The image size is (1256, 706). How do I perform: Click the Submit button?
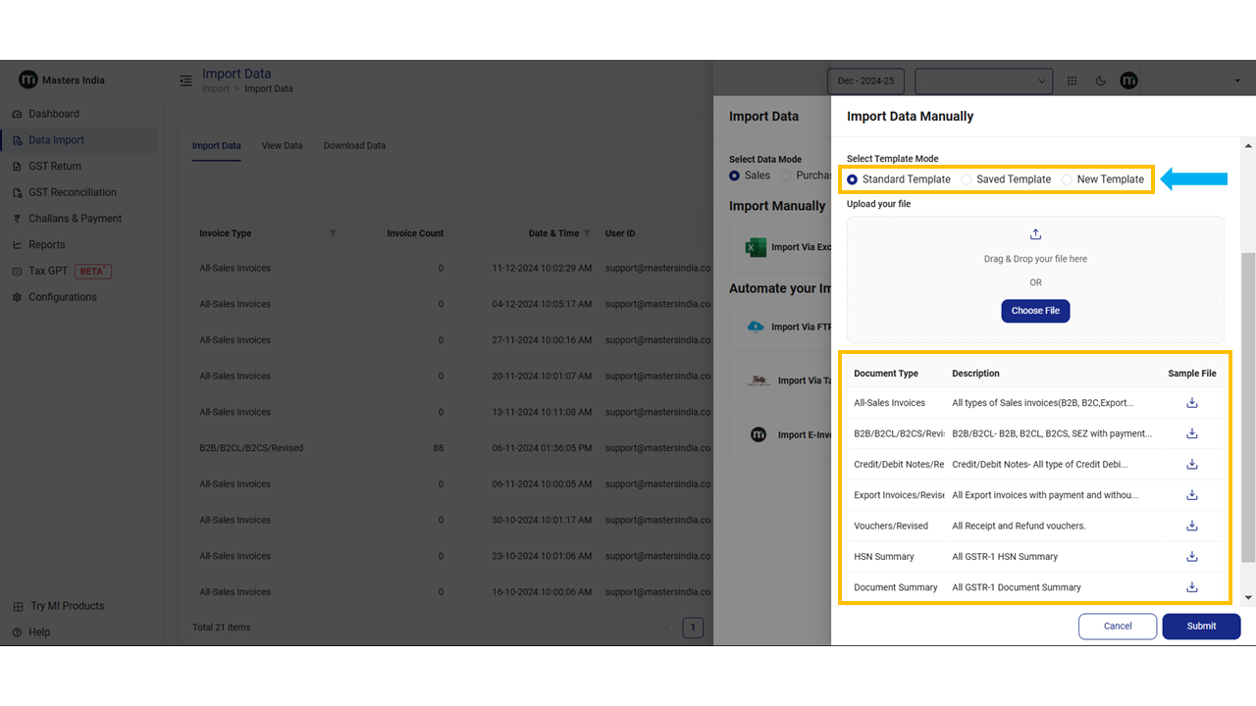[1201, 627]
